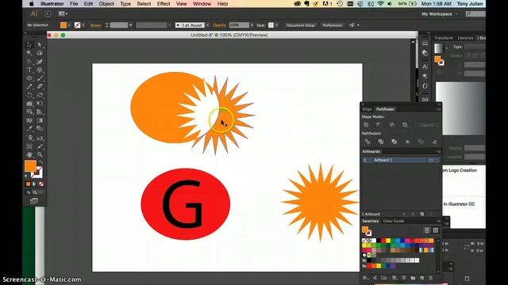Viewport: 508px width, 285px height.
Task: Click the Opacity label link
Action: click(219, 25)
